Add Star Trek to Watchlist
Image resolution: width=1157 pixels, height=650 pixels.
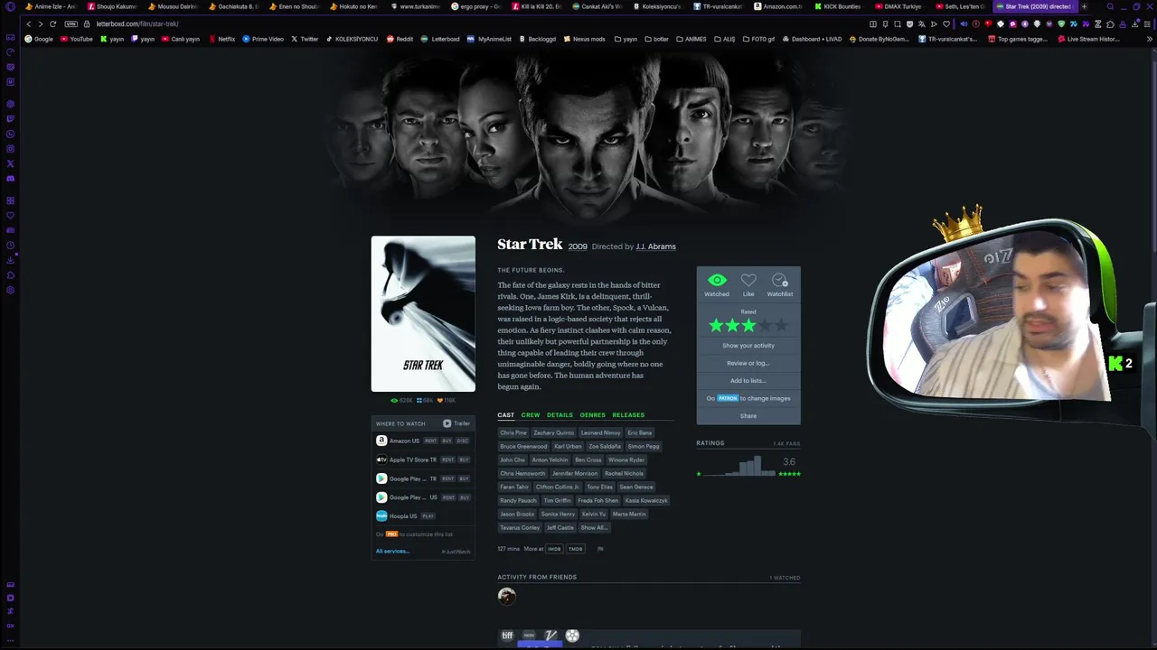pos(780,281)
